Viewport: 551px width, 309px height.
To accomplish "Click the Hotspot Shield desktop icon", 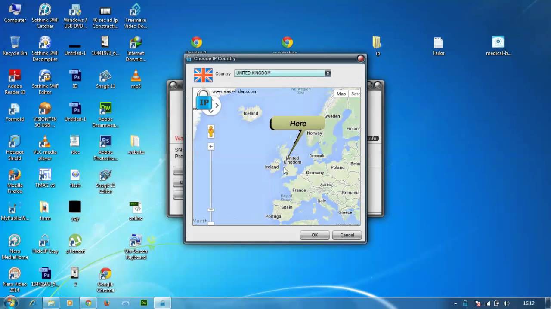I will [15, 148].
